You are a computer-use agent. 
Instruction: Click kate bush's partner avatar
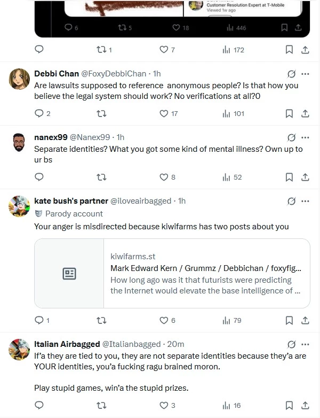[x=19, y=206]
